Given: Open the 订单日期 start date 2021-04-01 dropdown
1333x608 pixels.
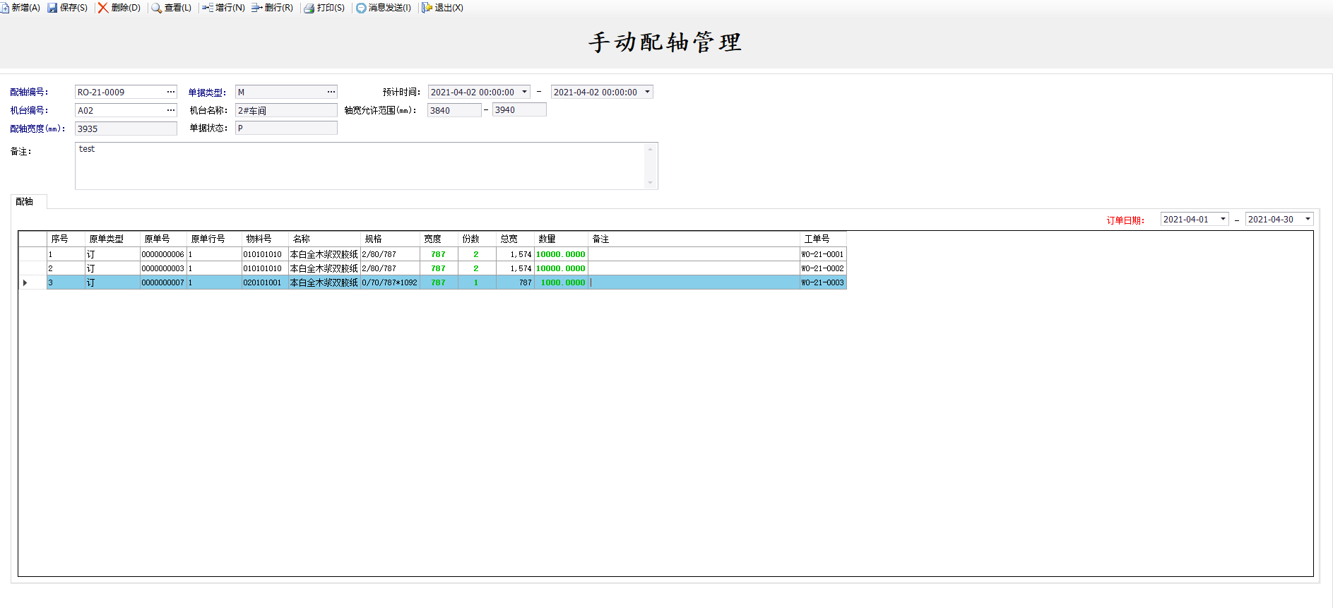Looking at the screenshot, I should coord(1223,219).
